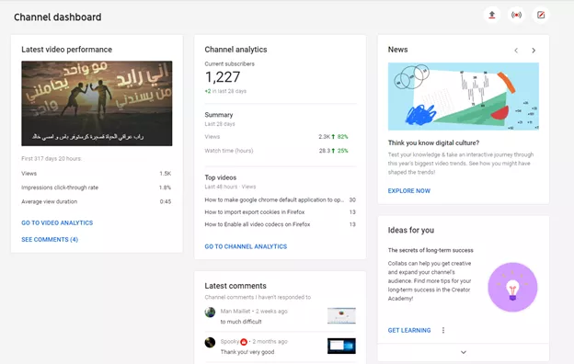Expand the Ideas for you card chevron

[463, 352]
